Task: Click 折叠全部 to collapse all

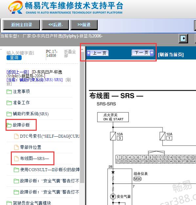Action: [x=70, y=54]
